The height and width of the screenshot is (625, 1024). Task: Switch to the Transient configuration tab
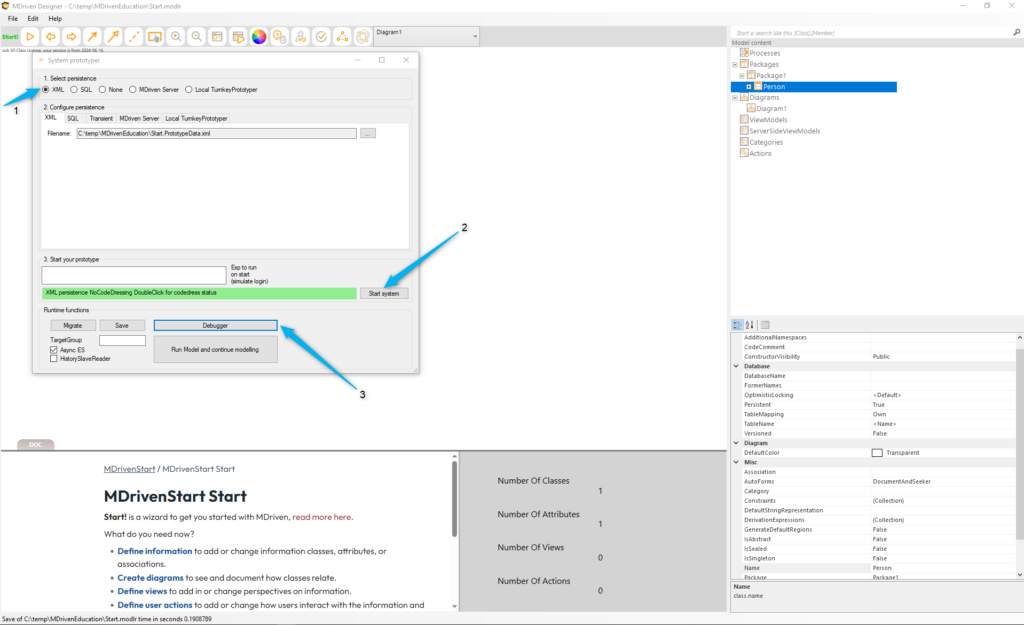101,118
